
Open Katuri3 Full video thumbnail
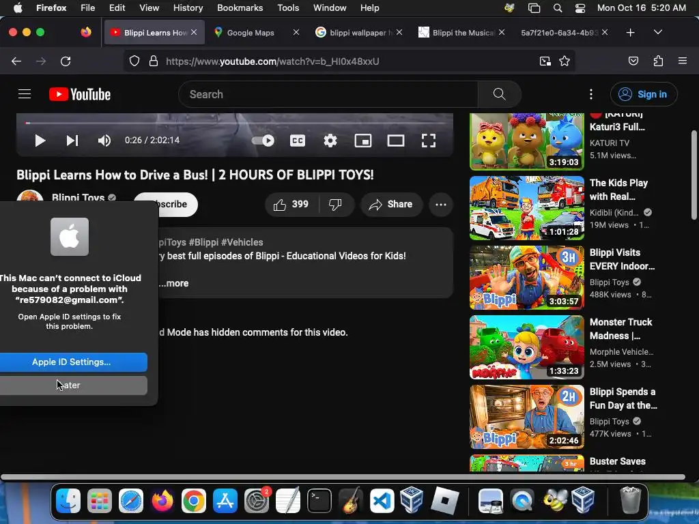(526, 141)
